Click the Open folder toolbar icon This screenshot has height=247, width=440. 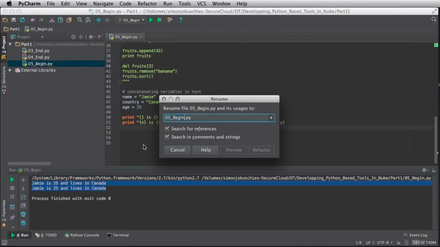coord(5,20)
